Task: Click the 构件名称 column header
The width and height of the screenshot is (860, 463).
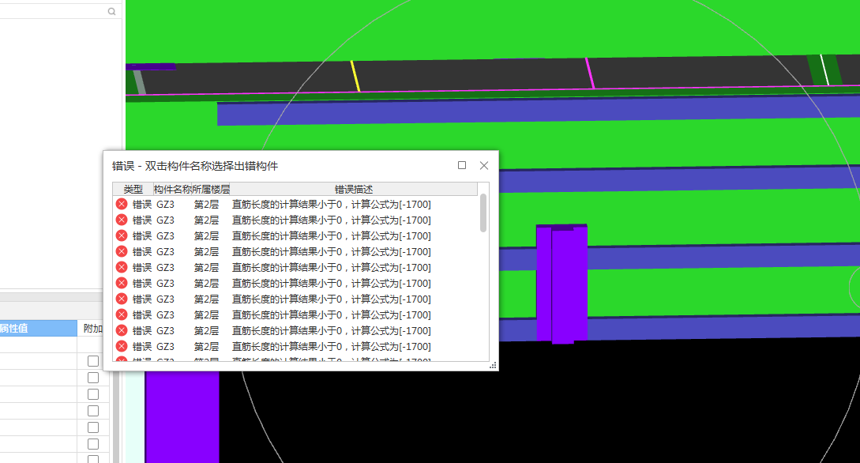Action: [172, 190]
